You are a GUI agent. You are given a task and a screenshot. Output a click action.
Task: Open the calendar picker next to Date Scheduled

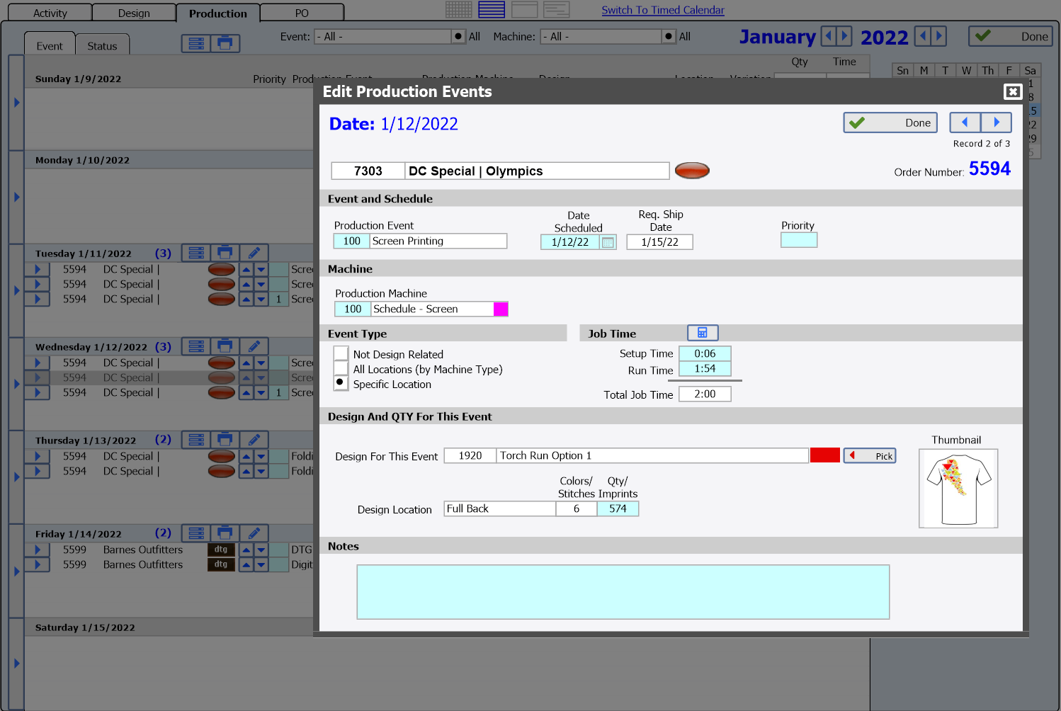point(608,241)
